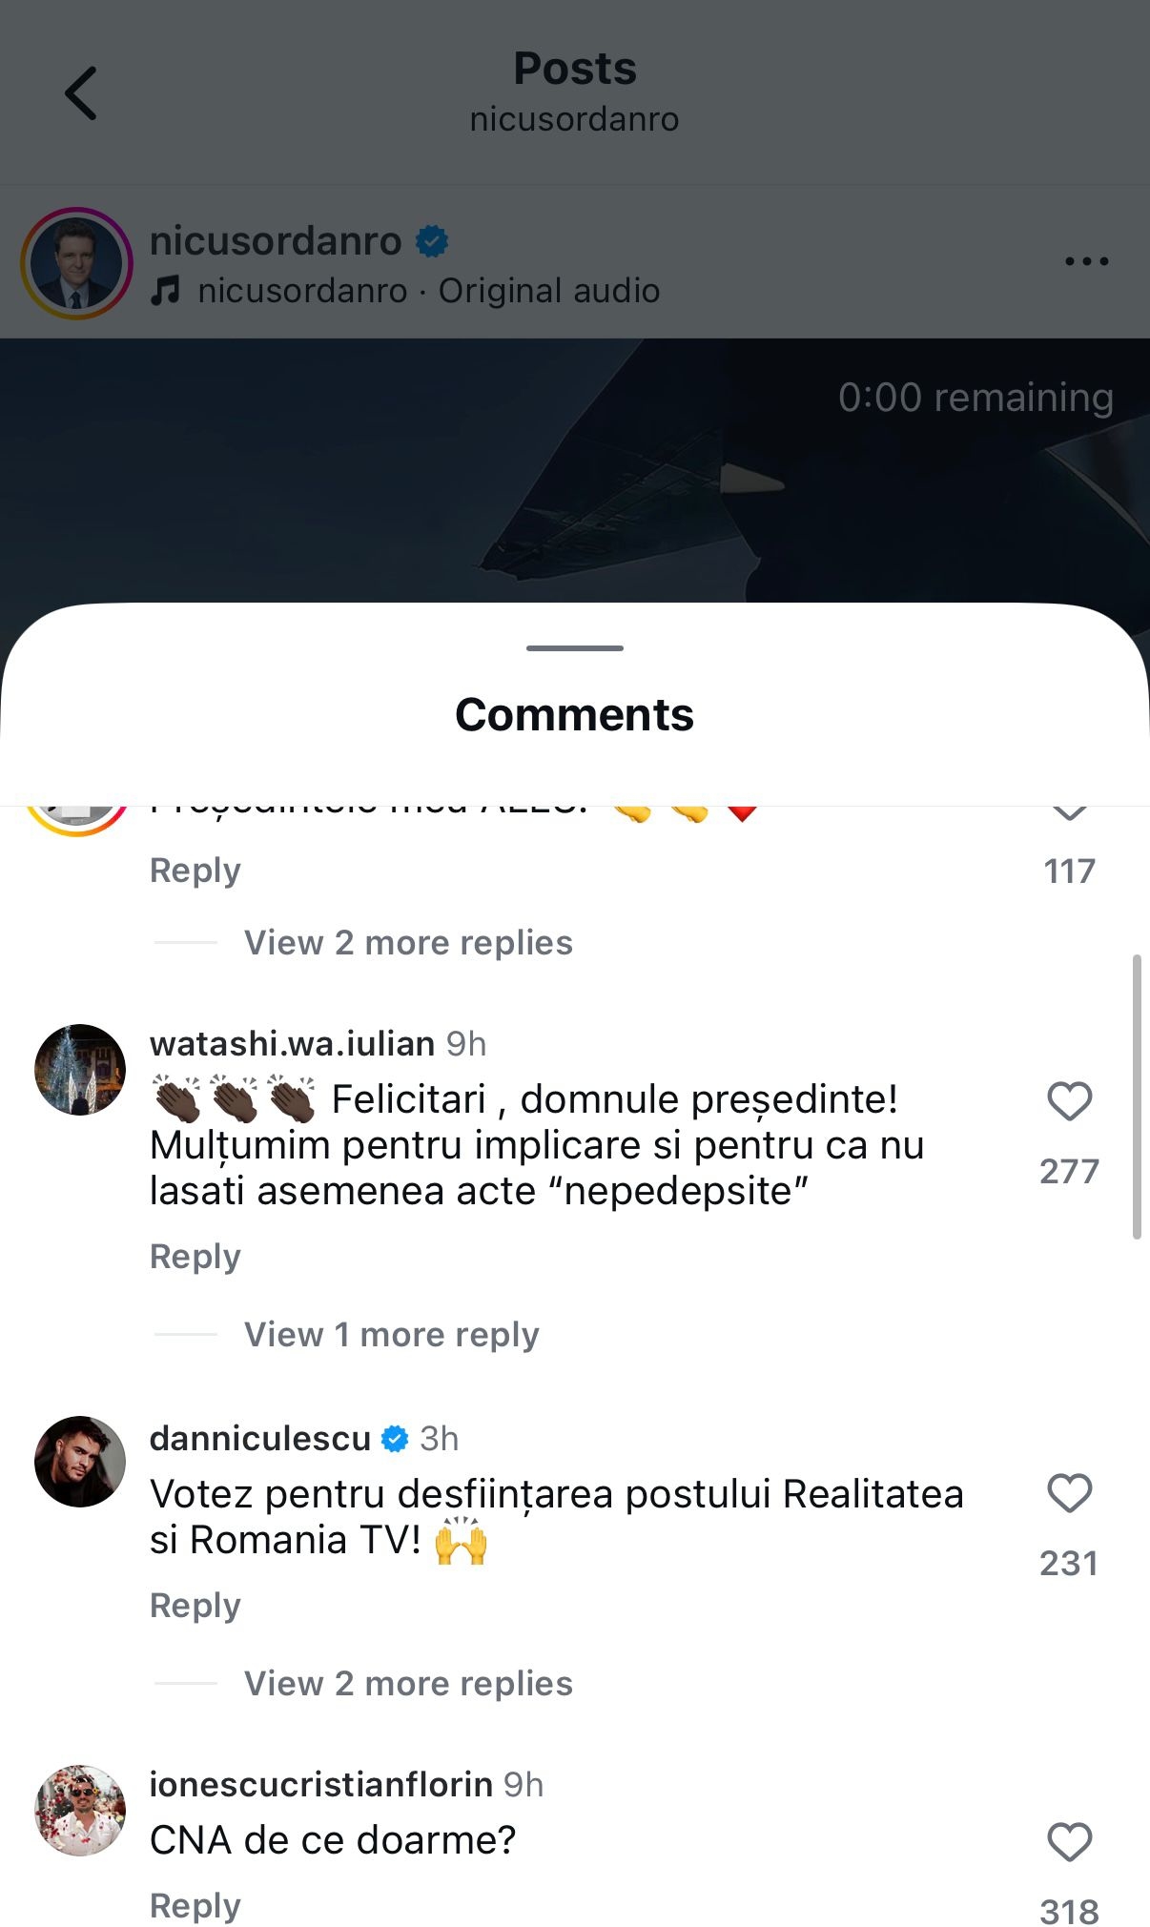Image resolution: width=1150 pixels, height=1927 pixels.
Task: Like danniculescu's comment
Action: [x=1069, y=1493]
